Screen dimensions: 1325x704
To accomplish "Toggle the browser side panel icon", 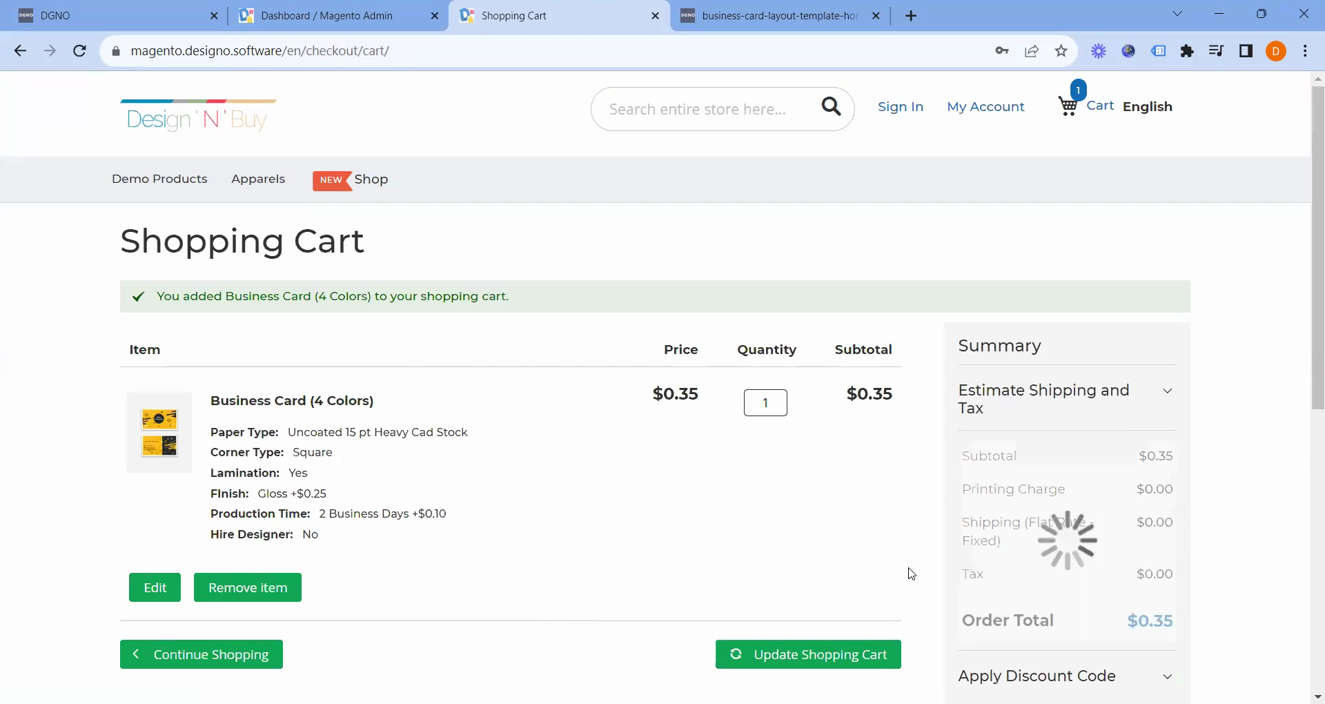I will (x=1246, y=50).
